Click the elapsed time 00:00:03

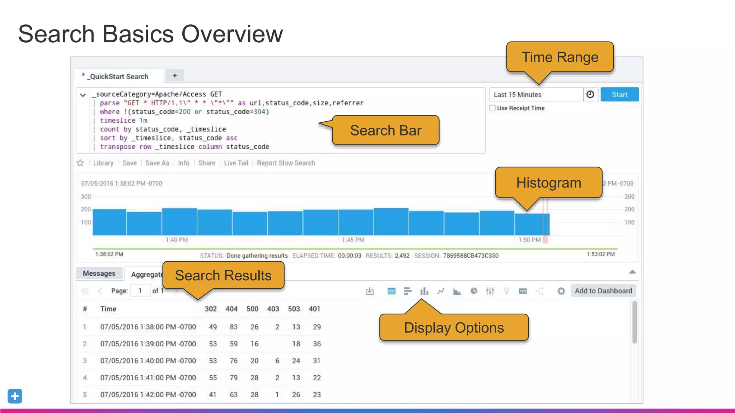tap(350, 256)
